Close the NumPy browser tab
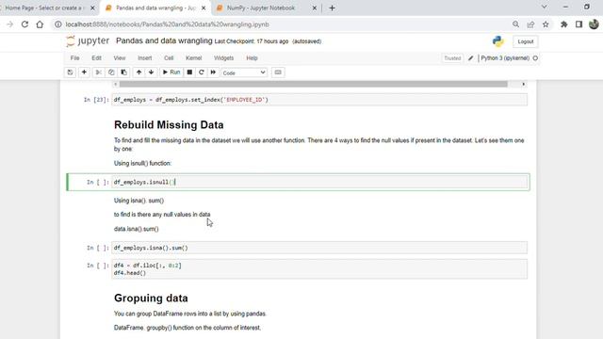Viewport: 603px width, 339px height. click(314, 8)
